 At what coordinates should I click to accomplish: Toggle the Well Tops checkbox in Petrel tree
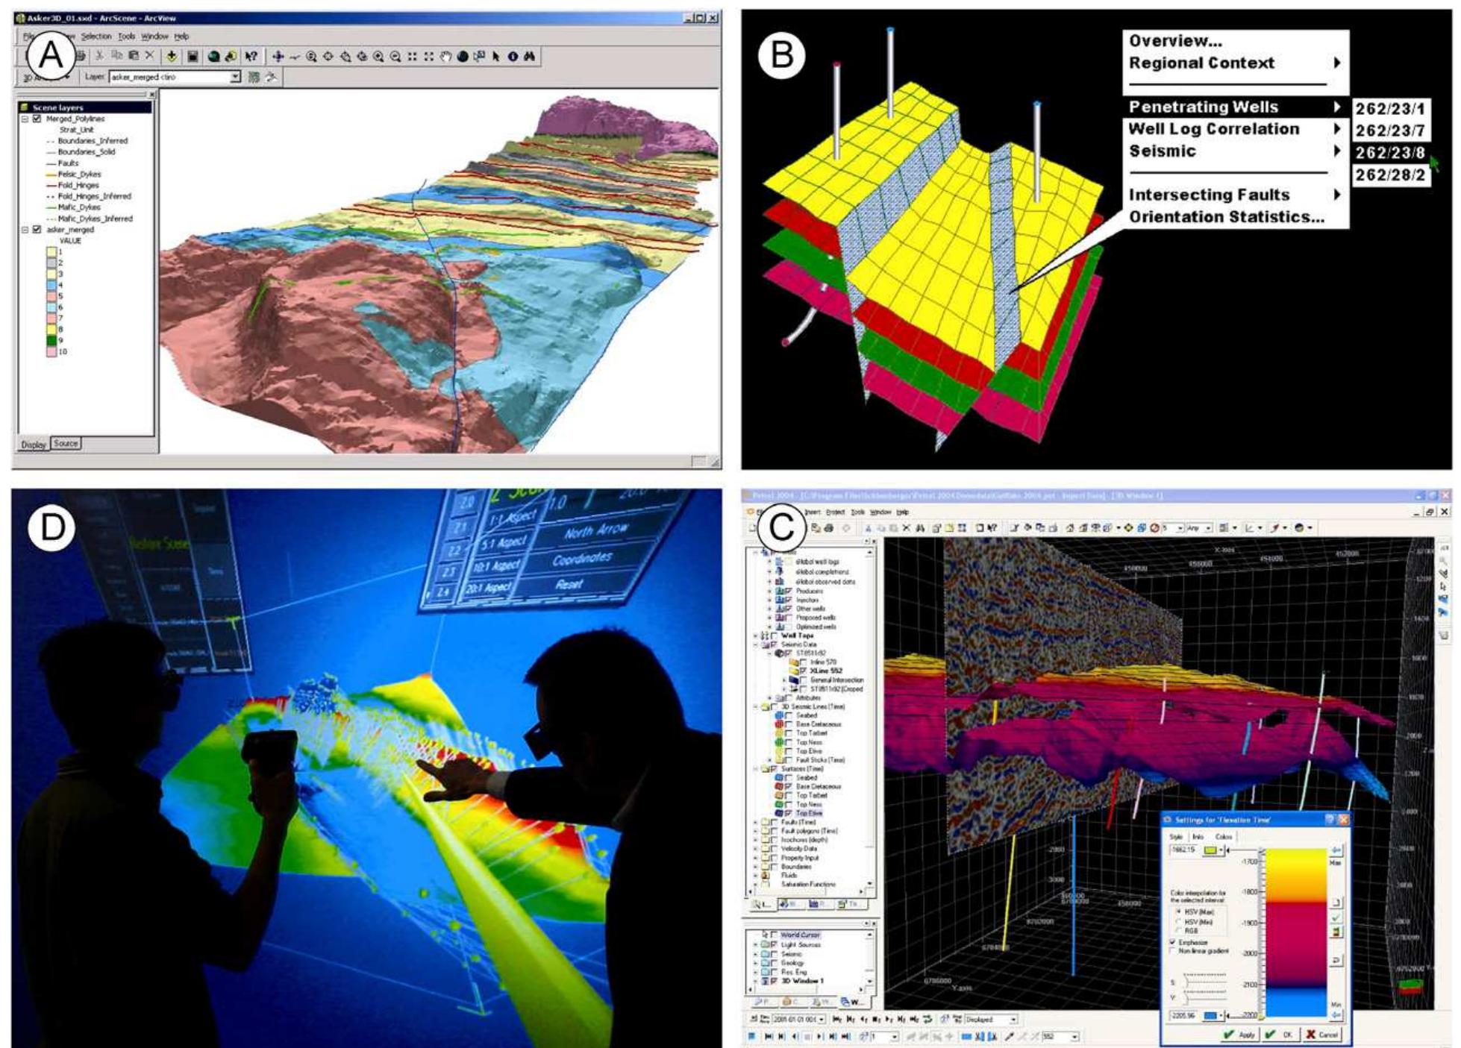pyautogui.click(x=774, y=636)
